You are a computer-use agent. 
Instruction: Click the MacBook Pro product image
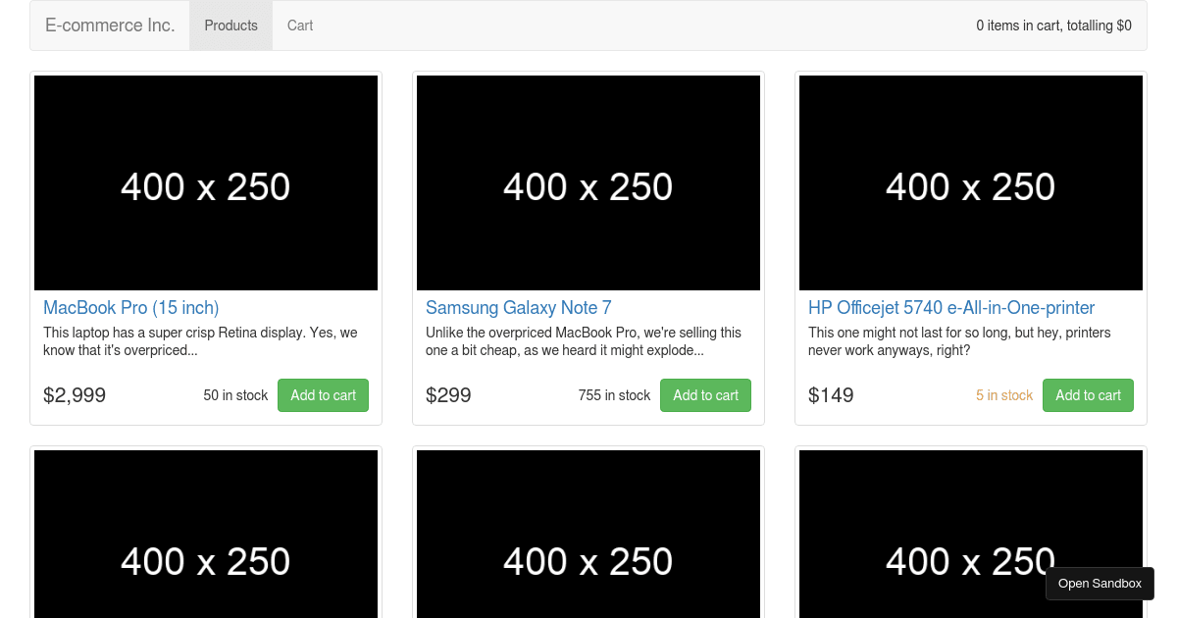(x=206, y=183)
